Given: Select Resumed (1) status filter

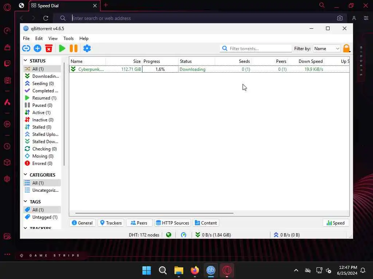Looking at the screenshot, I should 42,98.
